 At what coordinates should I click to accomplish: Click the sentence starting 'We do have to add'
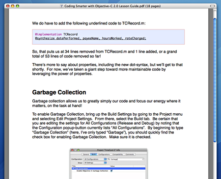[89, 24]
